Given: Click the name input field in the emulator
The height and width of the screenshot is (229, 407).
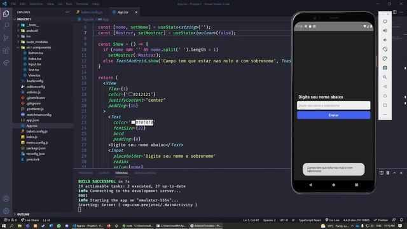Looking at the screenshot, I should click(333, 106).
